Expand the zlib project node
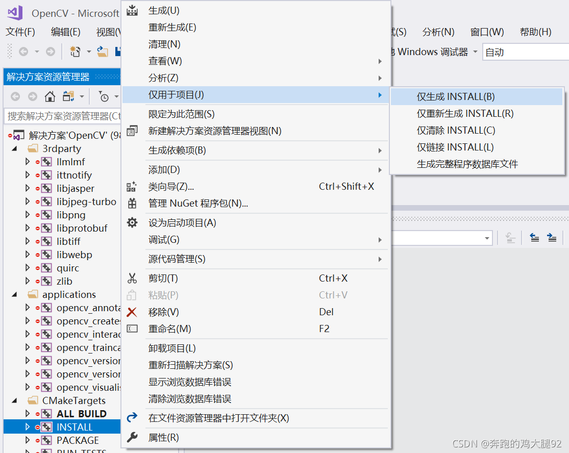The height and width of the screenshot is (453, 569). pos(28,281)
